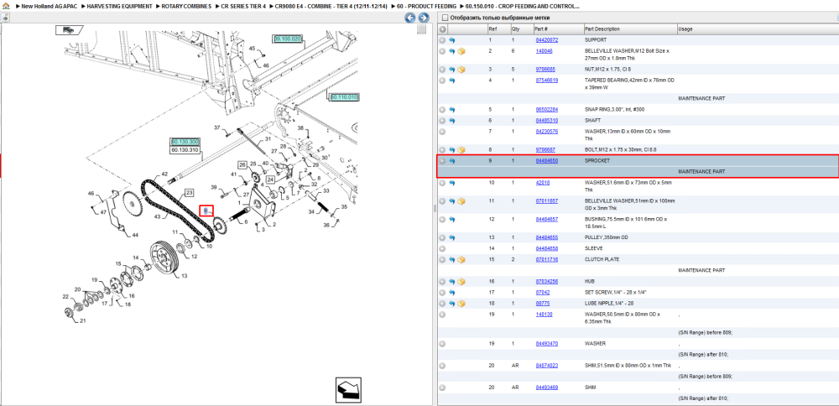Click blue arrow icon for SET SCREW row
Image resolution: width=839 pixels, height=406 pixels.
pos(451,293)
